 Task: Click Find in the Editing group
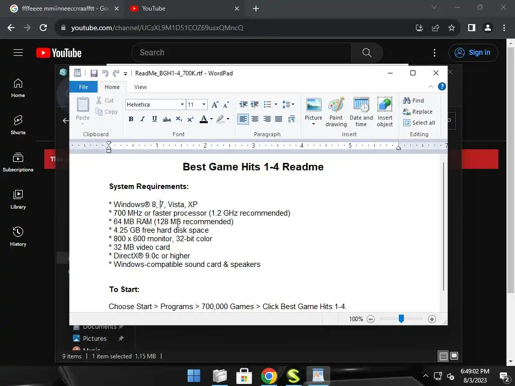tap(413, 101)
